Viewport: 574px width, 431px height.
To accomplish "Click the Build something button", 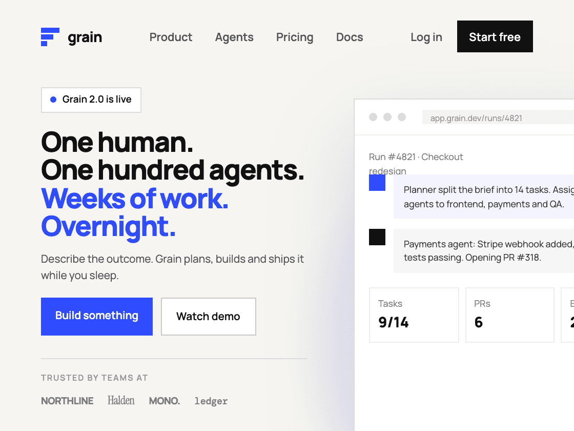I will pyautogui.click(x=97, y=316).
